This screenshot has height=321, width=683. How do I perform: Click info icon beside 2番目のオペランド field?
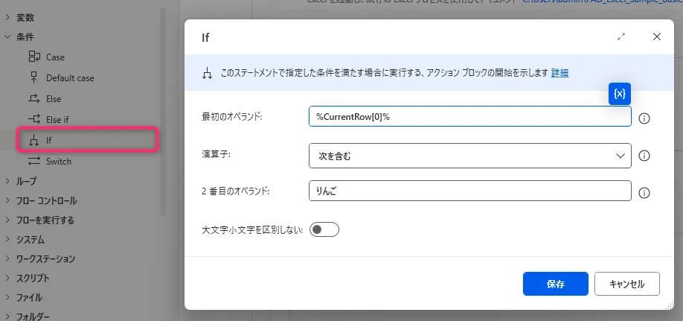point(645,192)
